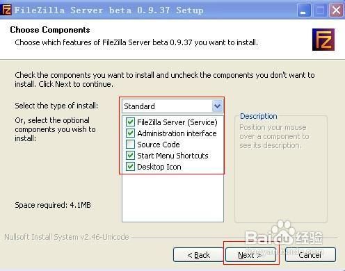The width and height of the screenshot is (345, 271).
Task: Select the 'Source Code' component label
Action: coord(159,145)
